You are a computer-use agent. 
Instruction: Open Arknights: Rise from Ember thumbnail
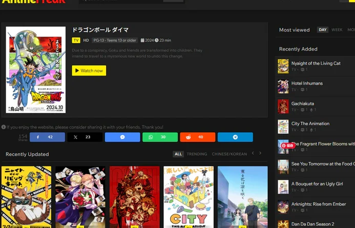(283, 207)
